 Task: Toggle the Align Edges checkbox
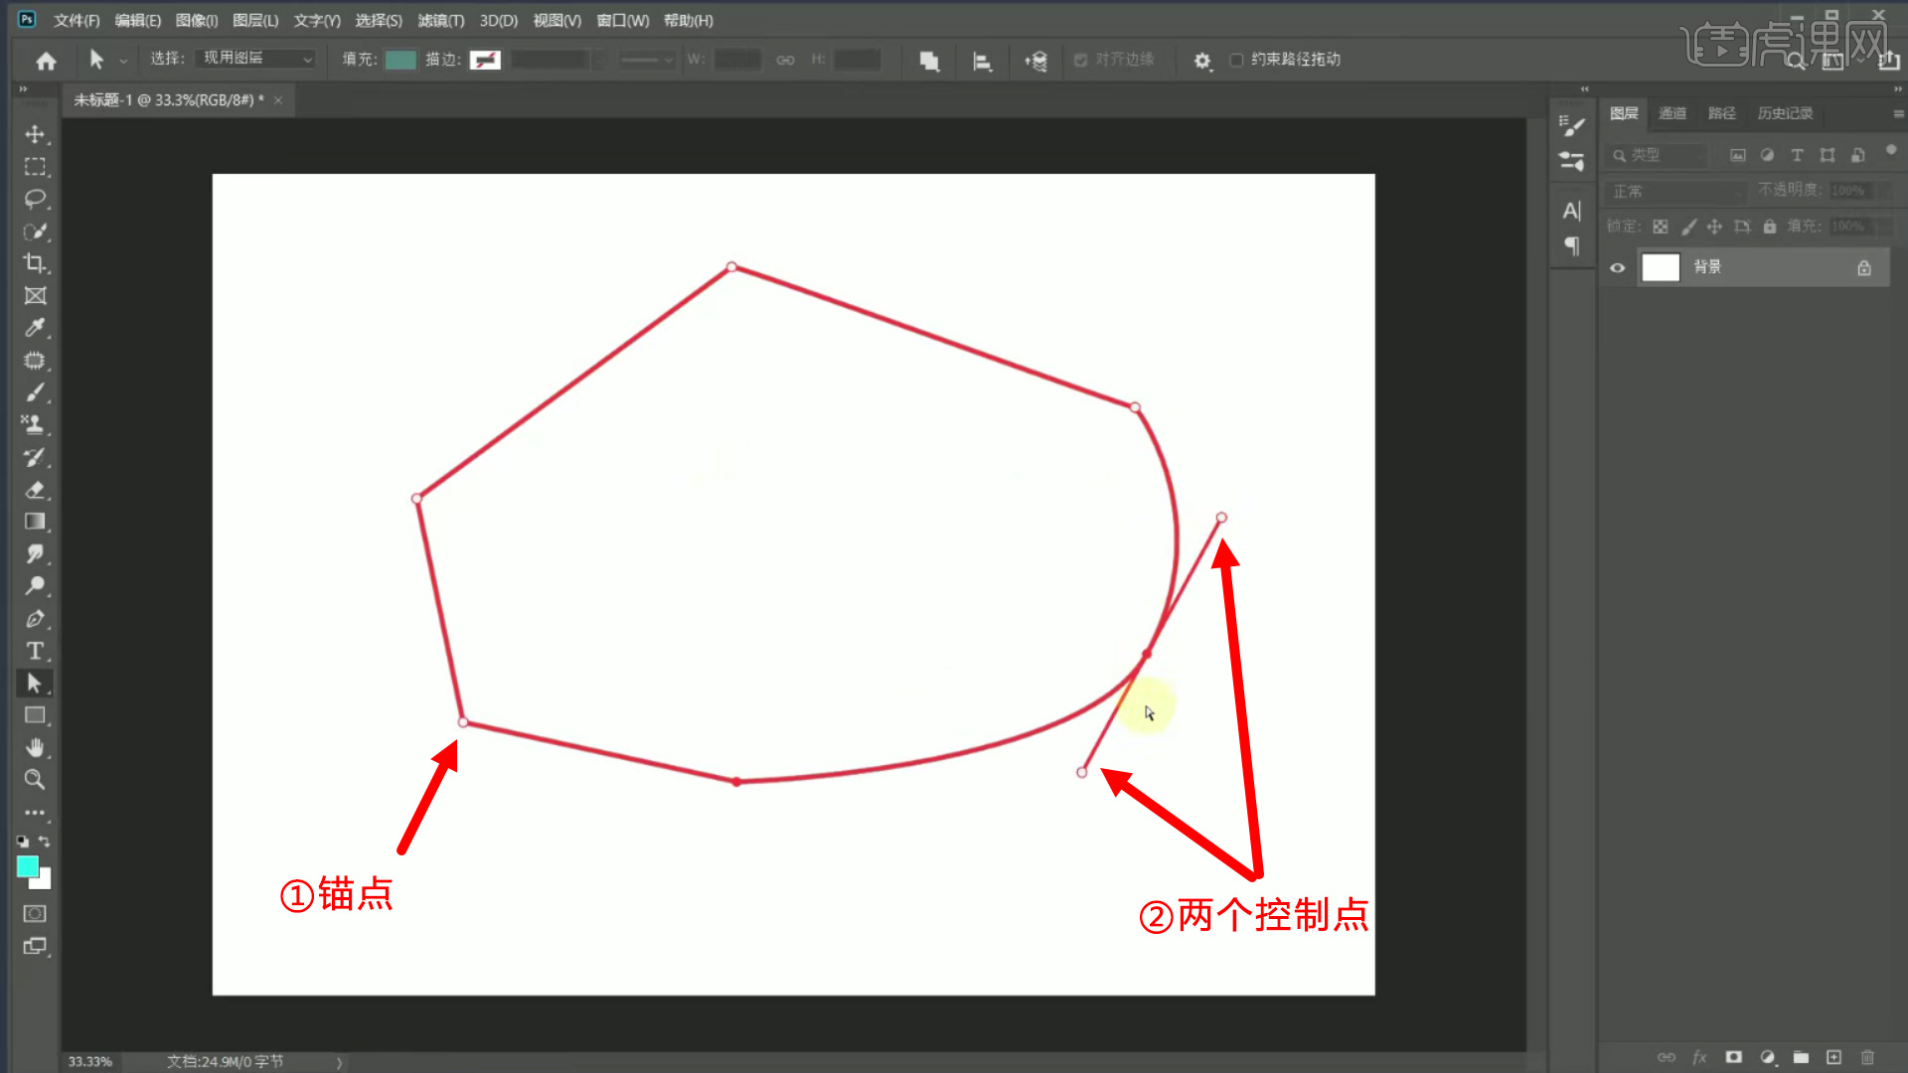point(1080,60)
